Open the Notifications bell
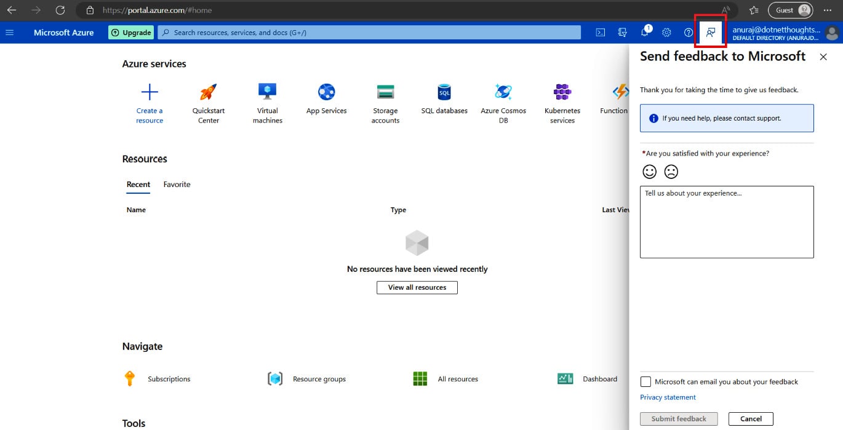 [645, 33]
